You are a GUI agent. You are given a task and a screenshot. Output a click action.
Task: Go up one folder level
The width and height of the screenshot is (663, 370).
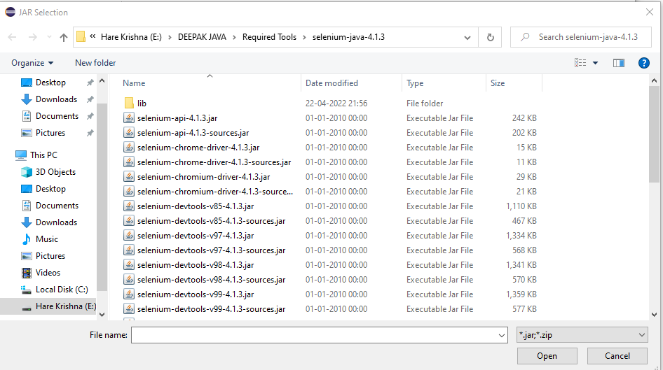(63, 37)
